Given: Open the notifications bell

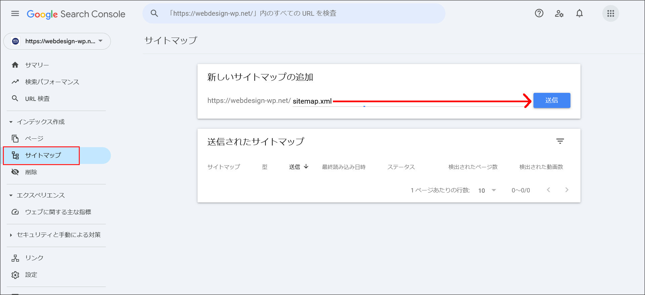Looking at the screenshot, I should click(x=579, y=13).
